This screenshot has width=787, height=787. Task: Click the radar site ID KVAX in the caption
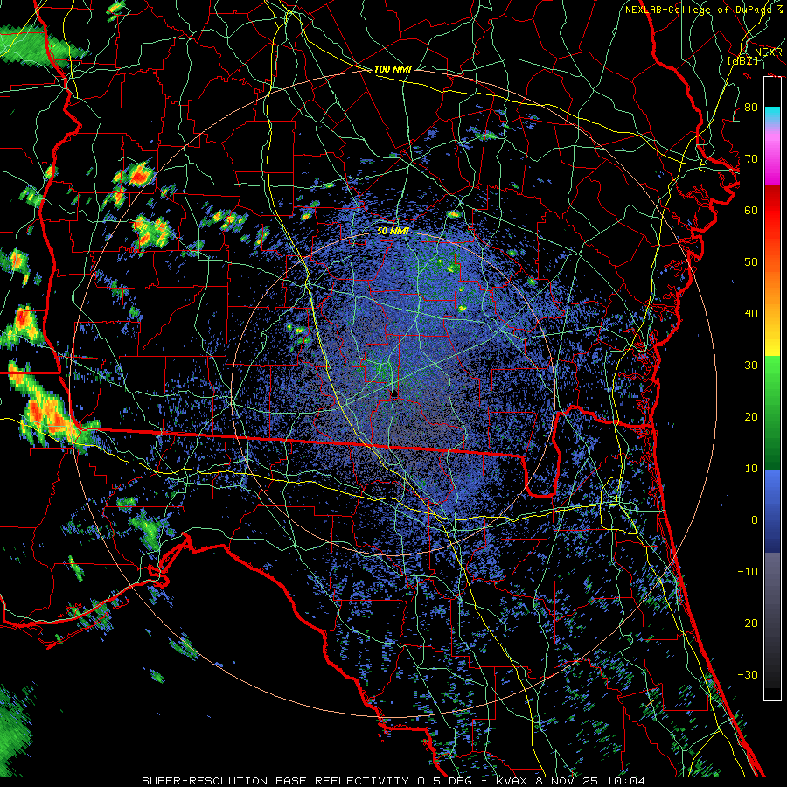pyautogui.click(x=512, y=781)
